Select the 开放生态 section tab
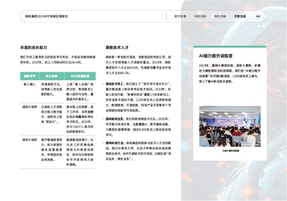 click(240, 16)
